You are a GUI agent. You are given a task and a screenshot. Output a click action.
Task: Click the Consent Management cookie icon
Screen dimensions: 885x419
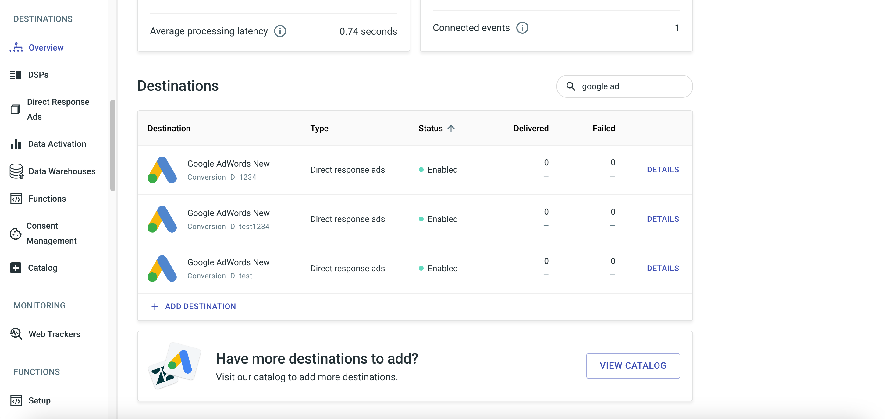(16, 233)
